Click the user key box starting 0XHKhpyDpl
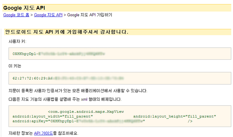 coord(120,54)
